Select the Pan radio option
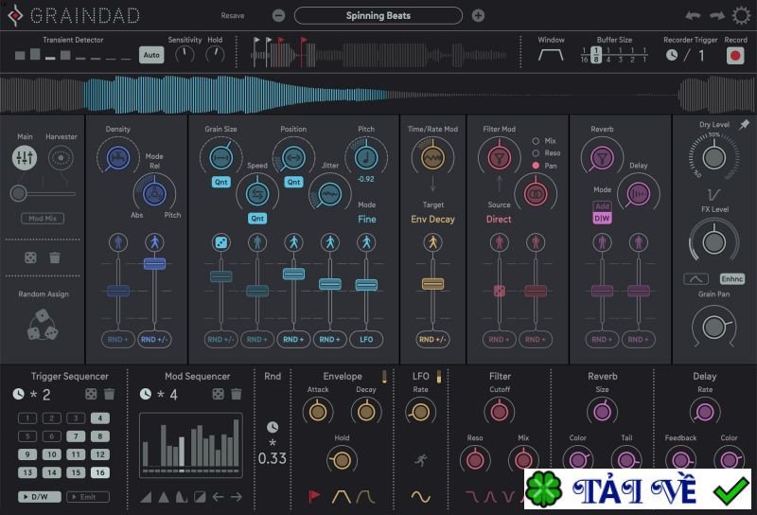757x515 pixels. [x=537, y=166]
